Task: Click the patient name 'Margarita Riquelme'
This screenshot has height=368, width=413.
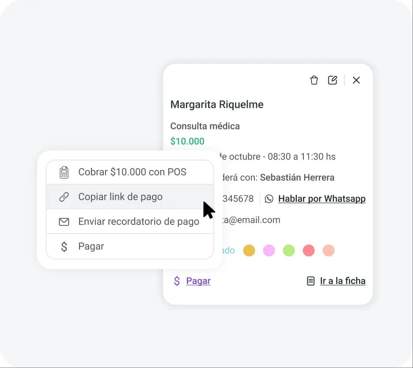Action: pyautogui.click(x=216, y=104)
